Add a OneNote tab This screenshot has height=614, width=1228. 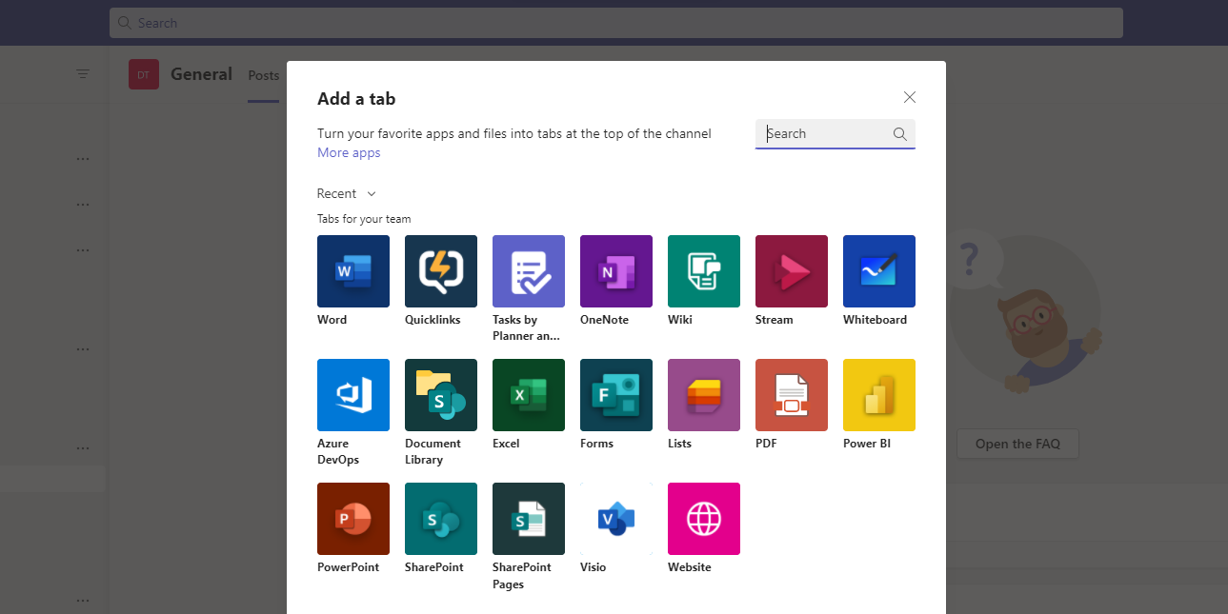[x=616, y=271]
